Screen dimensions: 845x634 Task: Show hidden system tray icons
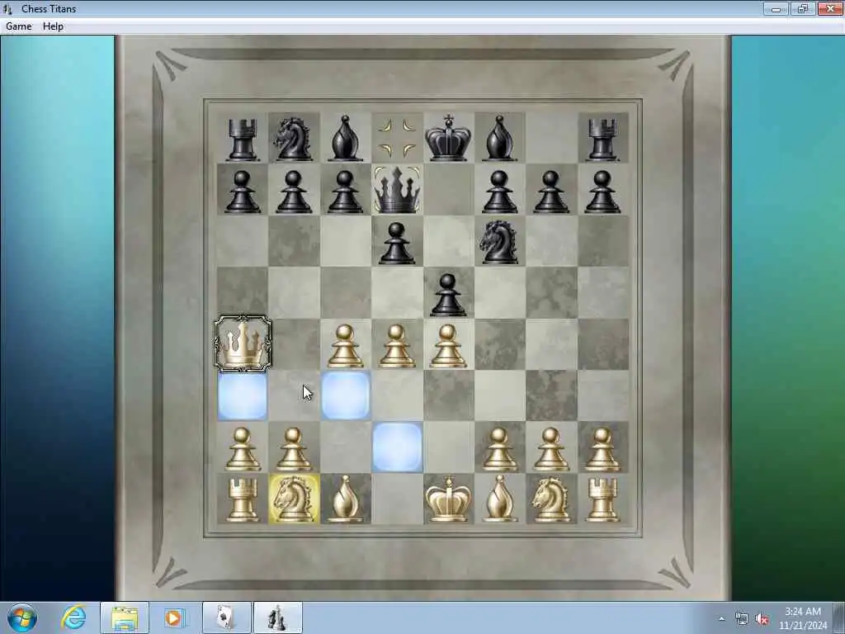[721, 618]
